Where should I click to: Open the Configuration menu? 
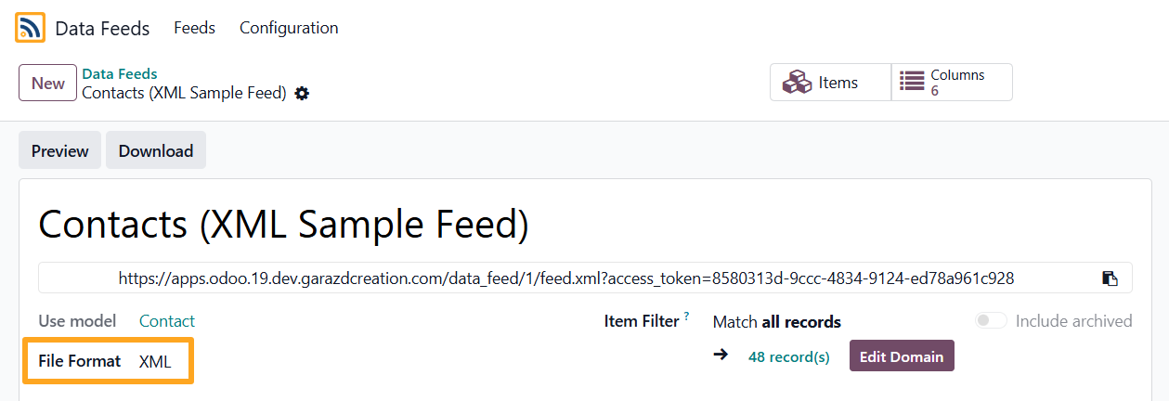[x=289, y=28]
